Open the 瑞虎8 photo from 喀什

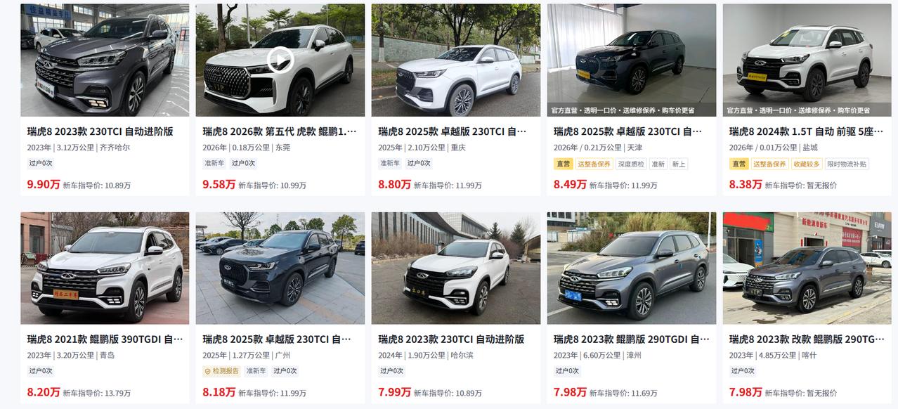tap(807, 268)
